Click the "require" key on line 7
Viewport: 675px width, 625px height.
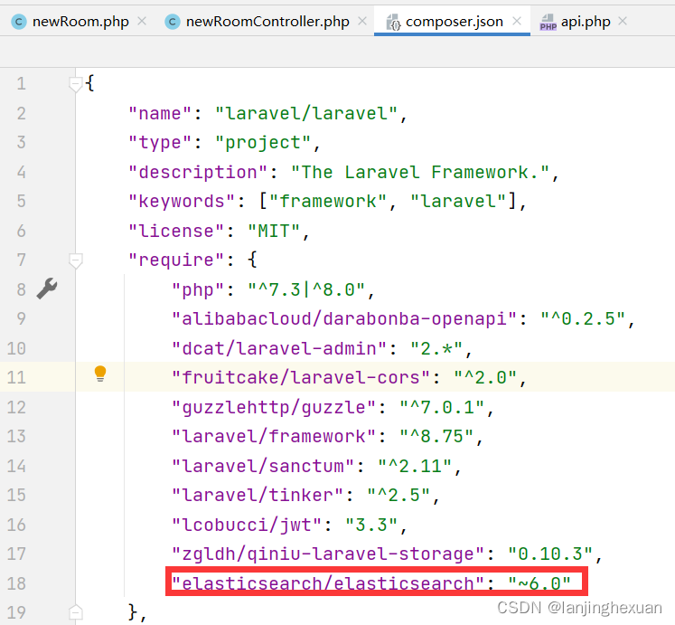pos(176,260)
